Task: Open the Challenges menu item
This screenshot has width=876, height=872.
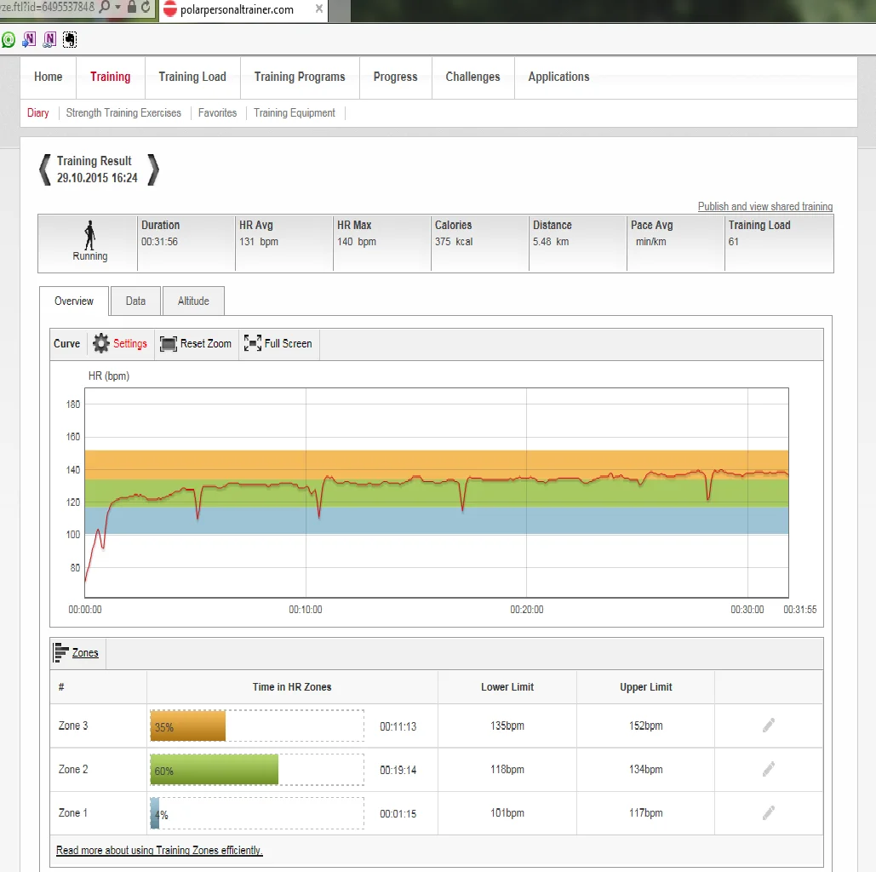Action: click(472, 77)
